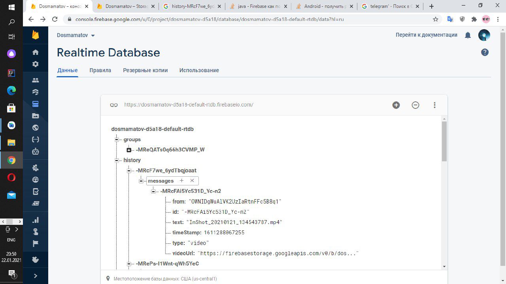Switch to Использование tab
The width and height of the screenshot is (506, 284).
pos(199,70)
